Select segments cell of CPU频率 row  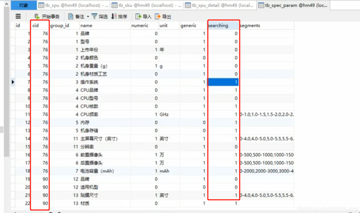266,114
